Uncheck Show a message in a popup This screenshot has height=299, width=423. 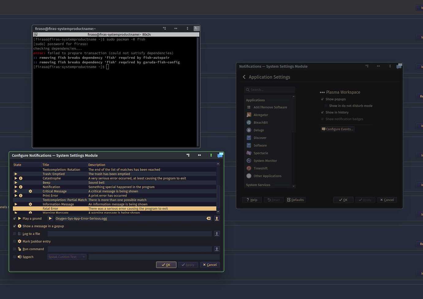point(14,226)
